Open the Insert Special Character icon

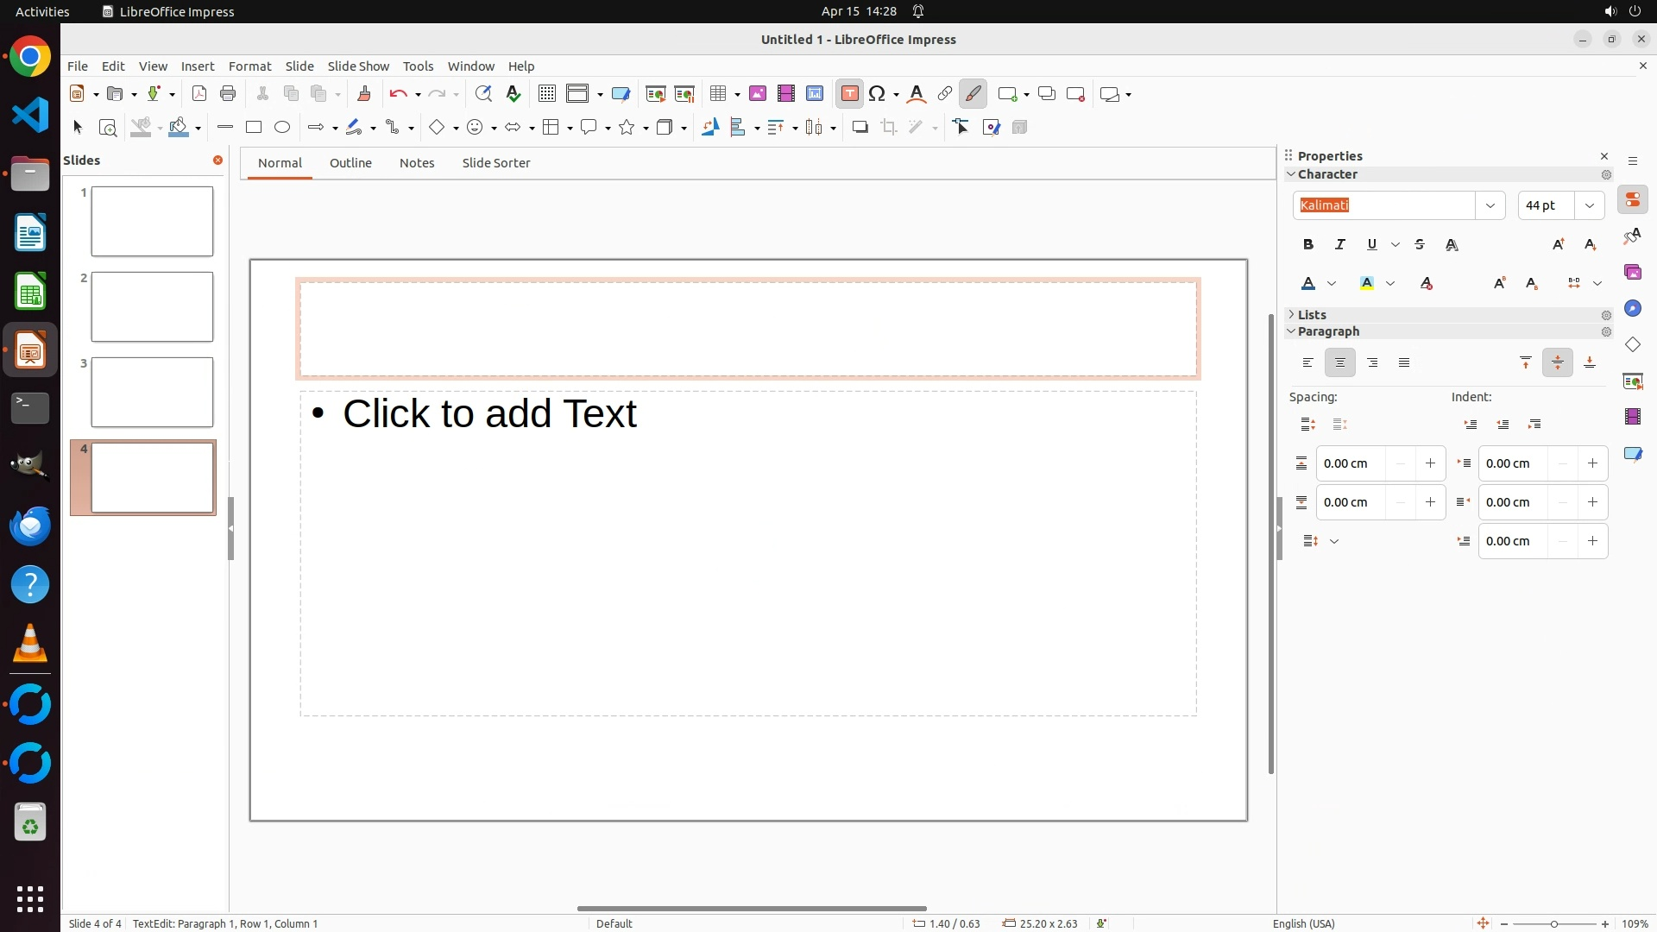[x=878, y=94]
